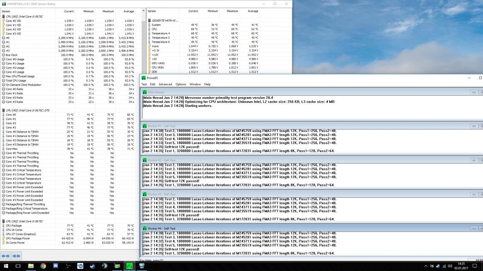The height and width of the screenshot is (271, 483).
Task: Click the shrink-columns inward-arrows button in HWiNFO
Action: (16, 256)
